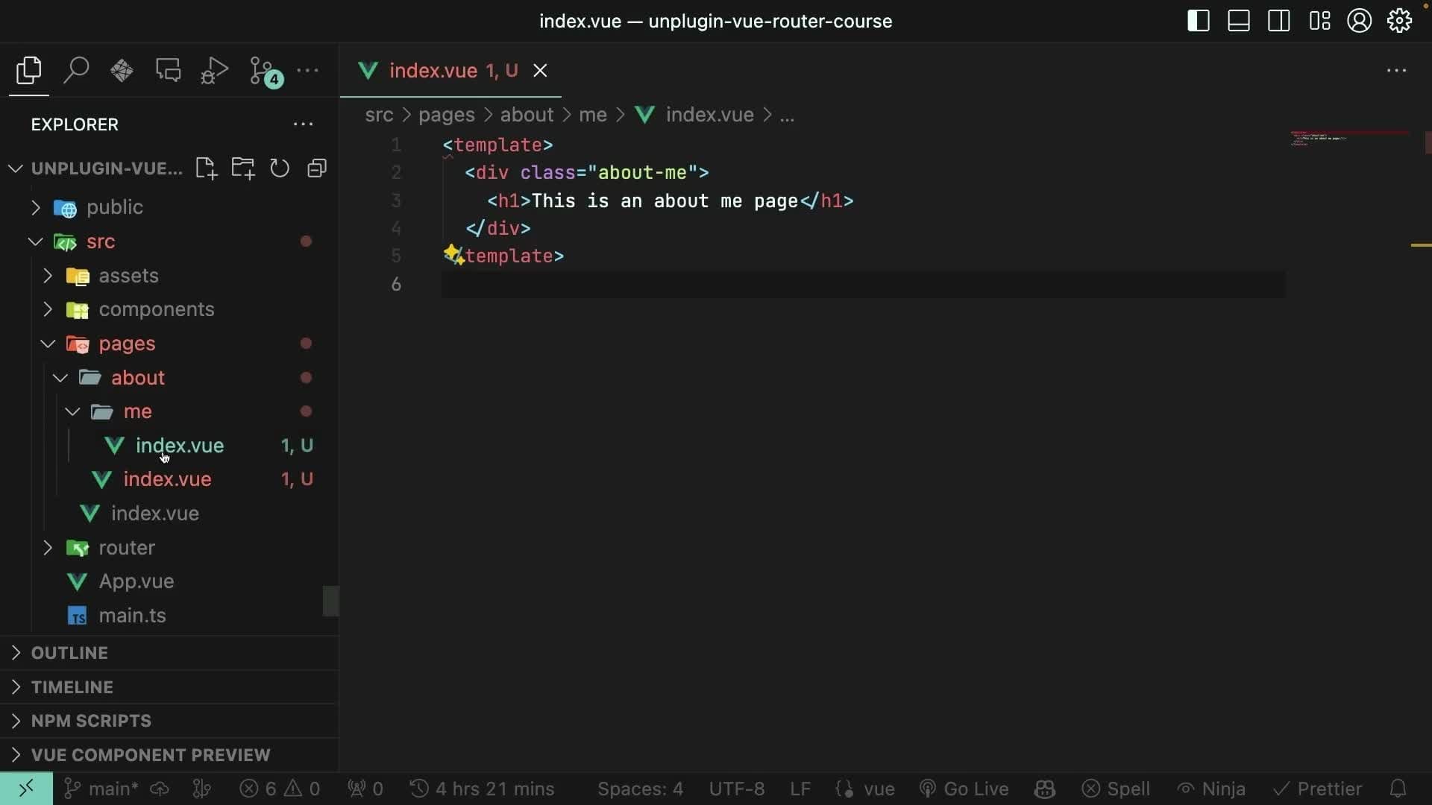The image size is (1432, 805).
Task: Expand the components folder
Action: [48, 309]
